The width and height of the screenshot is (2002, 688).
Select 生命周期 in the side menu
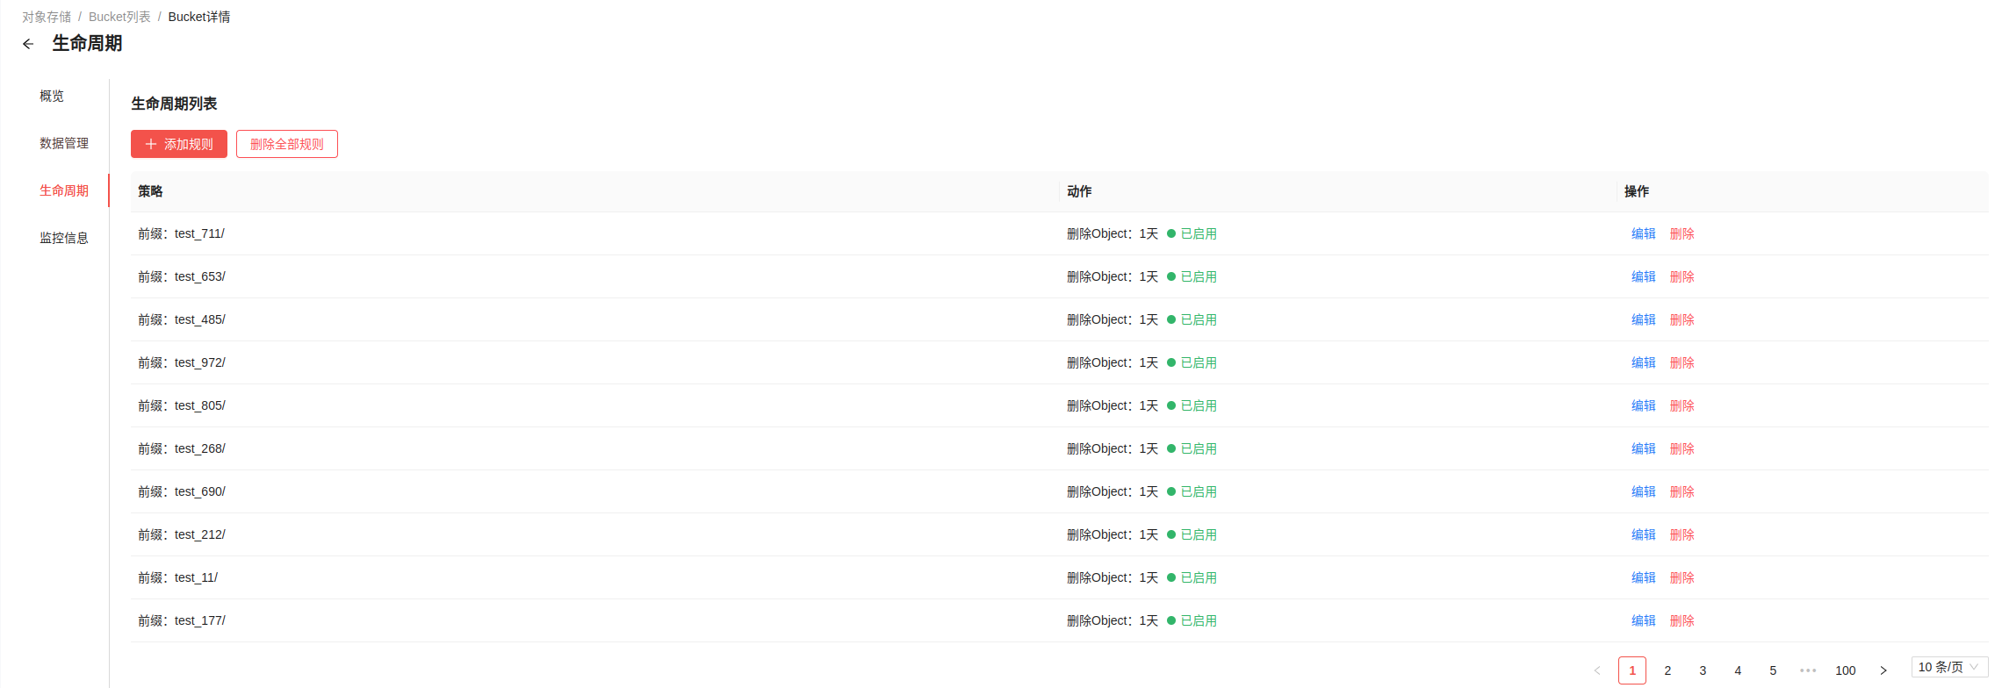[64, 190]
